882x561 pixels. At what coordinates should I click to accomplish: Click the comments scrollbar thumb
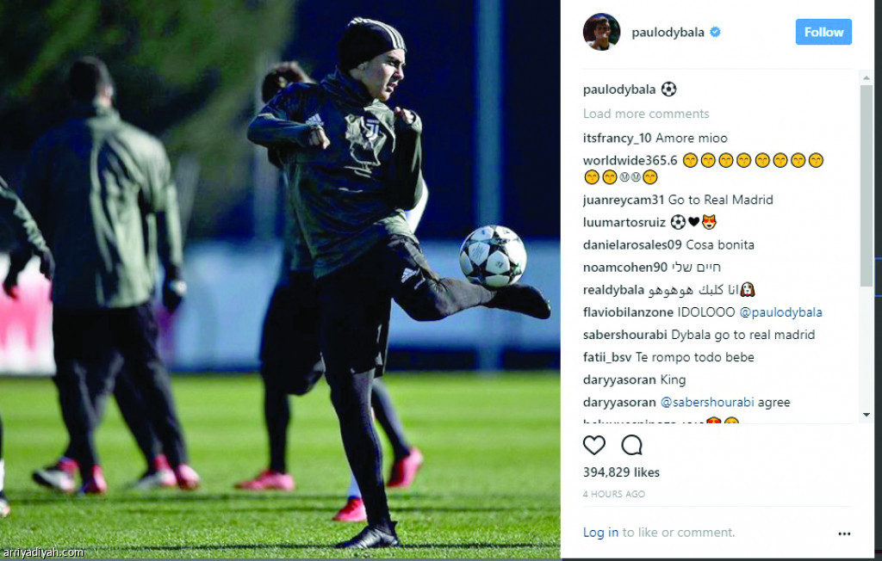[x=866, y=186]
